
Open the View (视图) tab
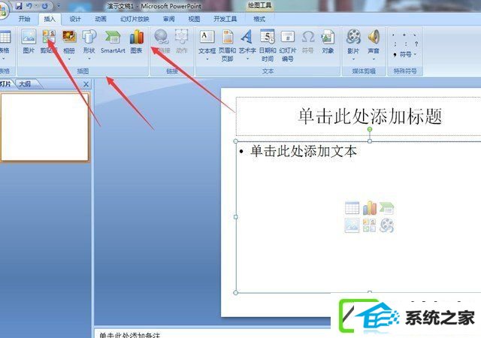click(194, 19)
